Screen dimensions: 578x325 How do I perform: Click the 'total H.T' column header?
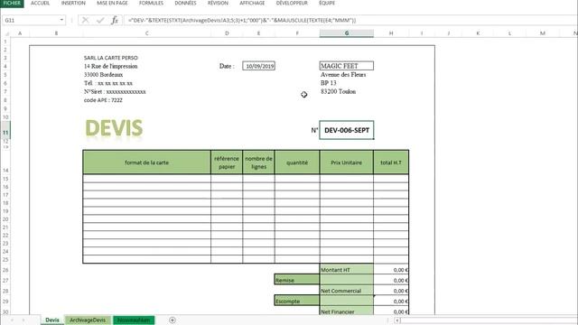click(x=391, y=162)
